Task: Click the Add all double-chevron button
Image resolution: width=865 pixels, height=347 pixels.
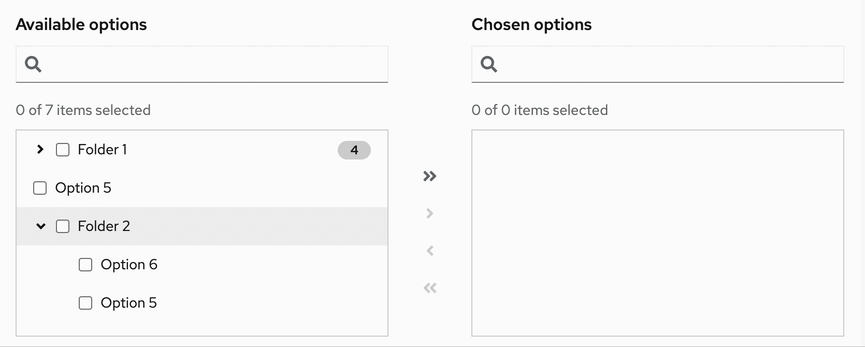Action: click(430, 176)
